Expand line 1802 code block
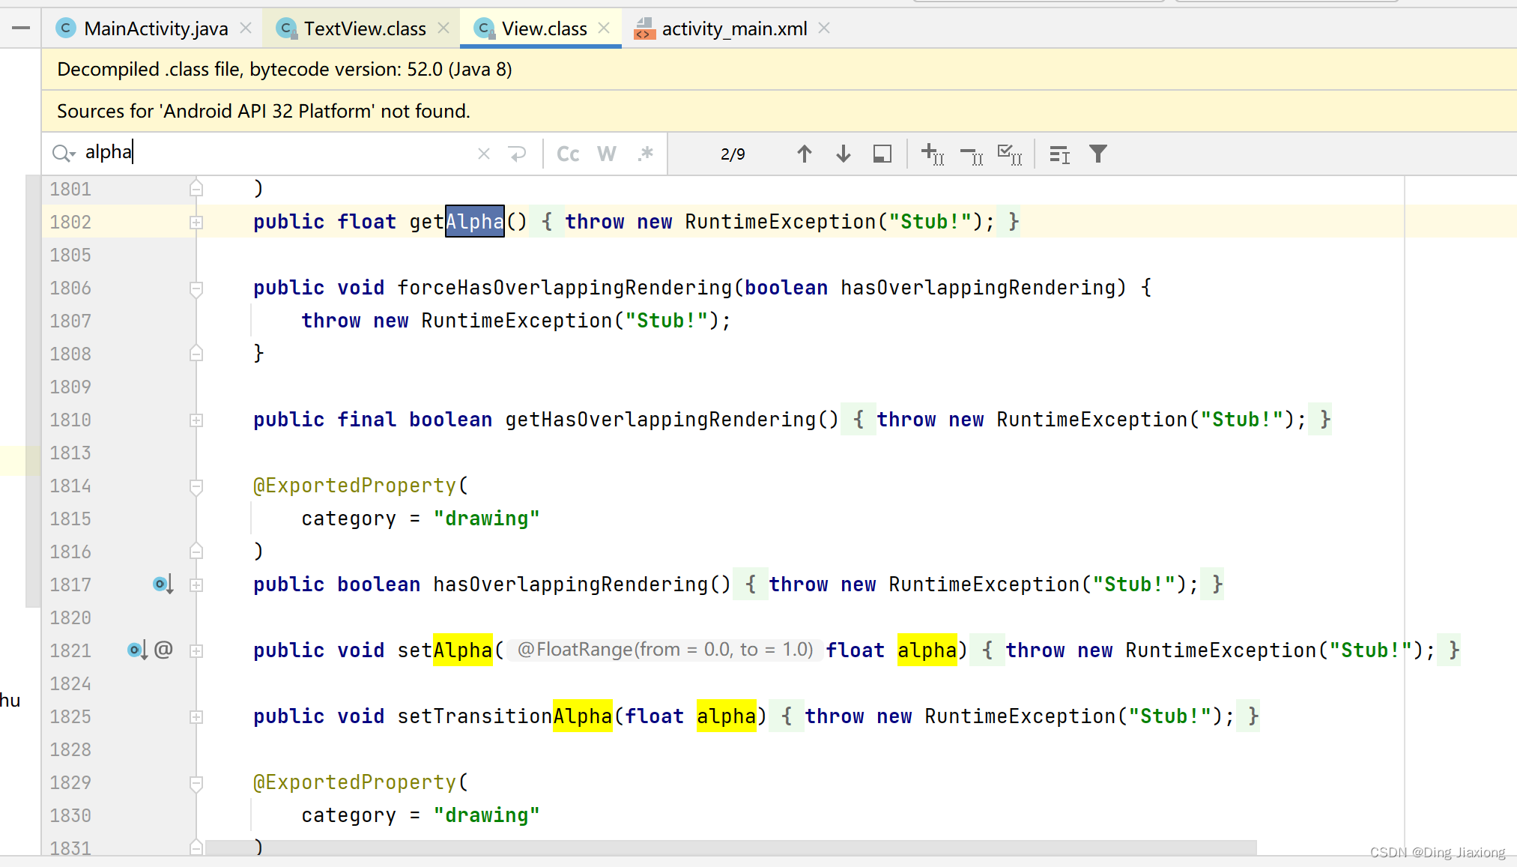This screenshot has height=867, width=1517. click(197, 222)
